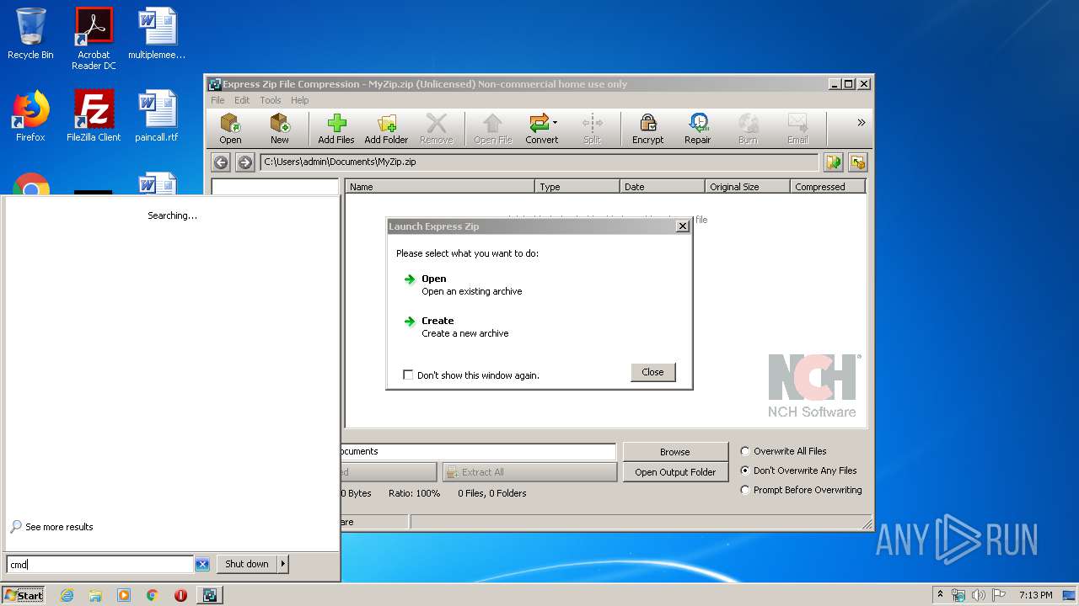The width and height of the screenshot is (1079, 606).
Task: Open Windows Media Player from taskbar
Action: coord(124,595)
